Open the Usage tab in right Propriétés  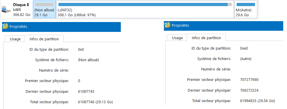177,38
